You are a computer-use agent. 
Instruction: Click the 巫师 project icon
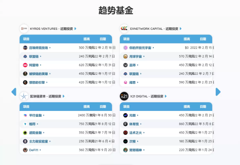pyautogui.click(x=125, y=65)
